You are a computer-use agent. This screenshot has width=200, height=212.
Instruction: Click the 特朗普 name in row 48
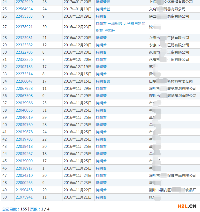[x=101, y=183]
